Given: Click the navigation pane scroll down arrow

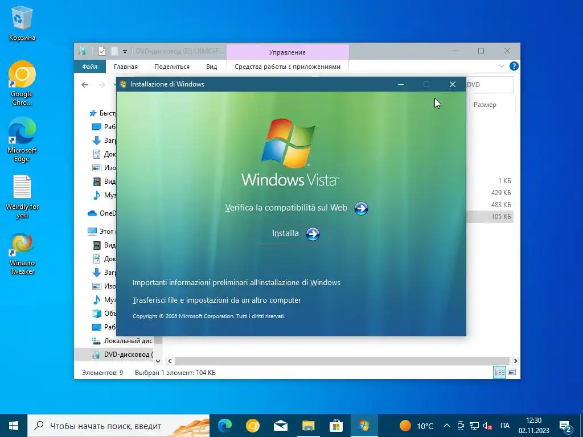Looking at the screenshot, I should (158, 361).
